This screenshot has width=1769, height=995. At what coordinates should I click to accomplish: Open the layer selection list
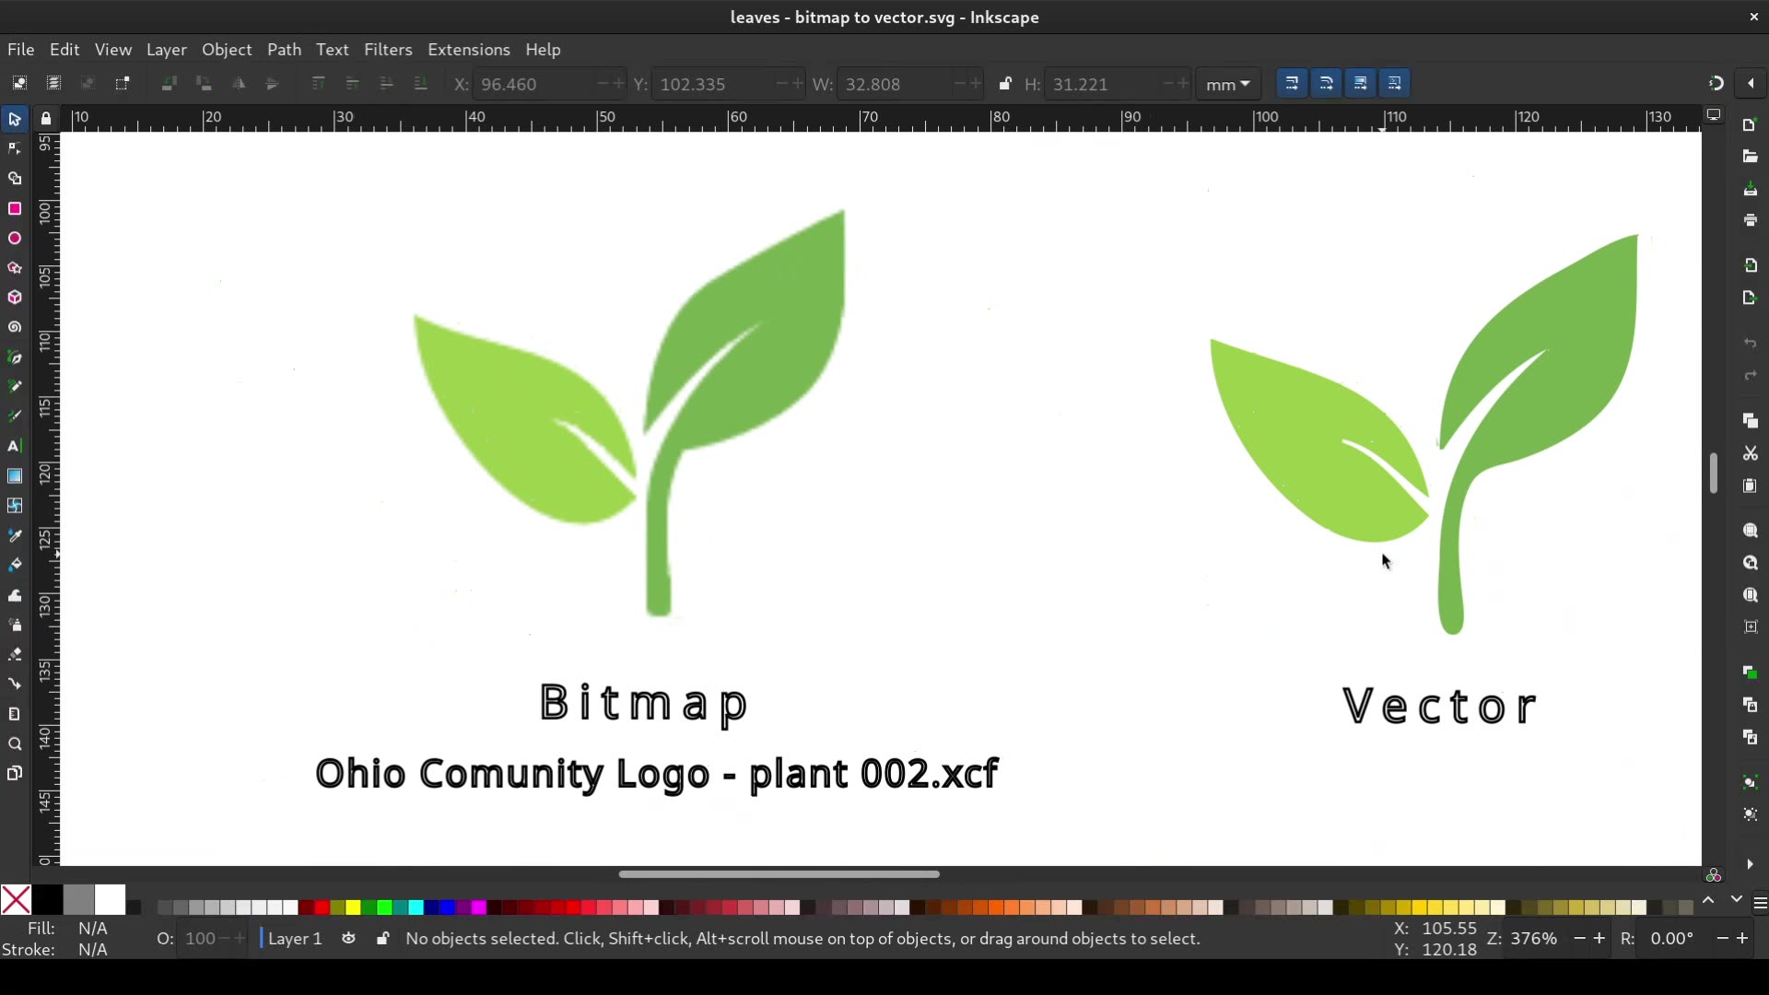coord(293,939)
